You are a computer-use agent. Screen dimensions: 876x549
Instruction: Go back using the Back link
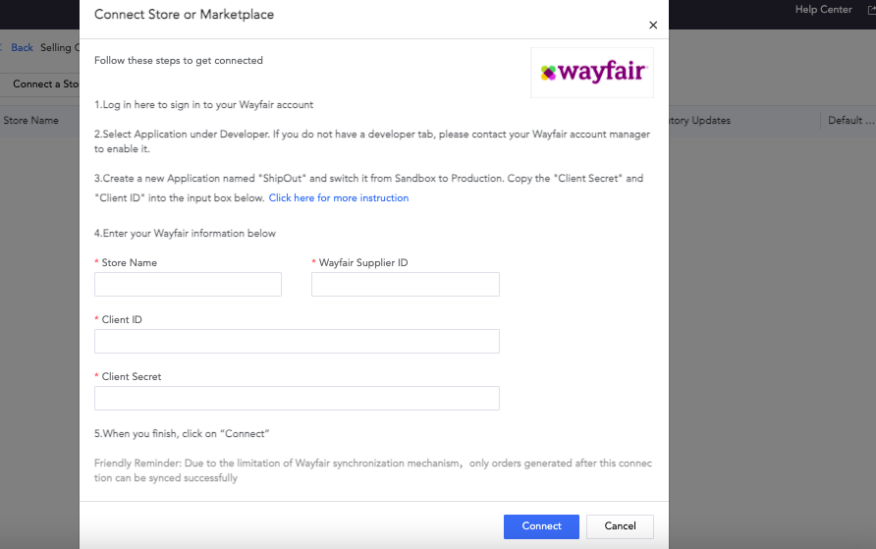22,47
